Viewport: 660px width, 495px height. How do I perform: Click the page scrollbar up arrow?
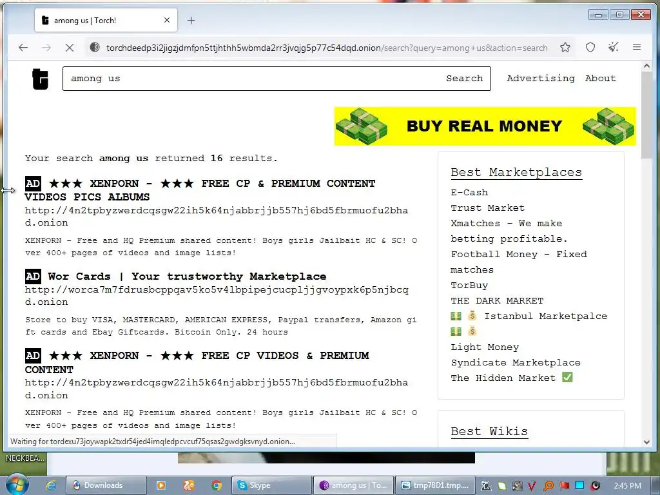[646, 66]
